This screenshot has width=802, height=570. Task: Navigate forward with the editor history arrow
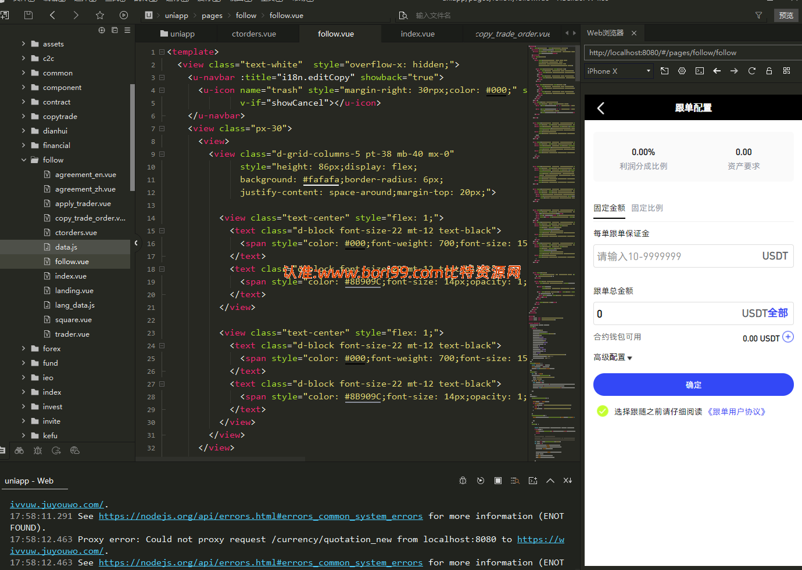click(x=76, y=15)
